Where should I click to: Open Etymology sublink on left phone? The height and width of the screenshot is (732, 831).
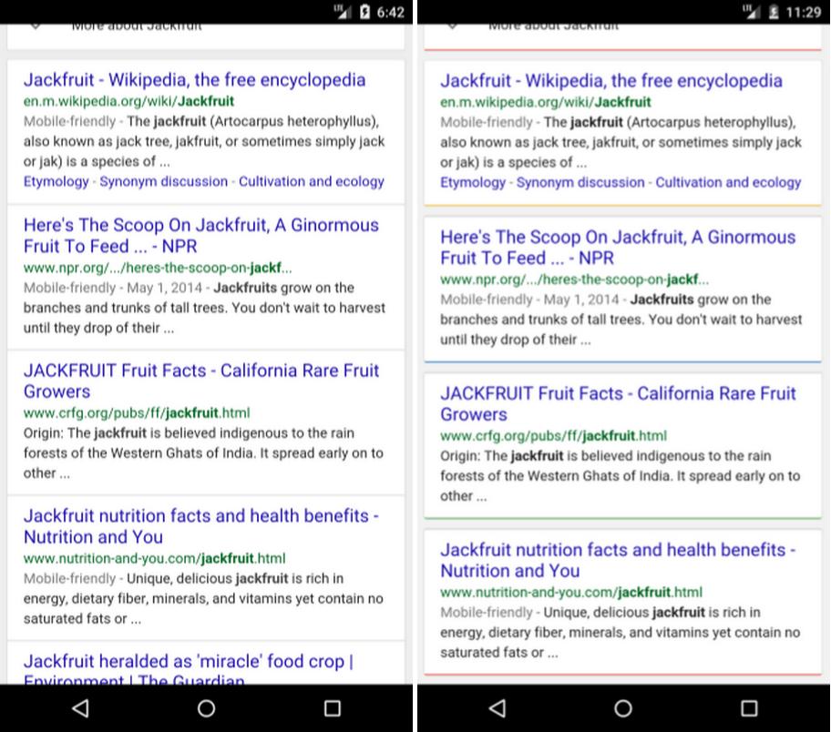click(x=56, y=182)
